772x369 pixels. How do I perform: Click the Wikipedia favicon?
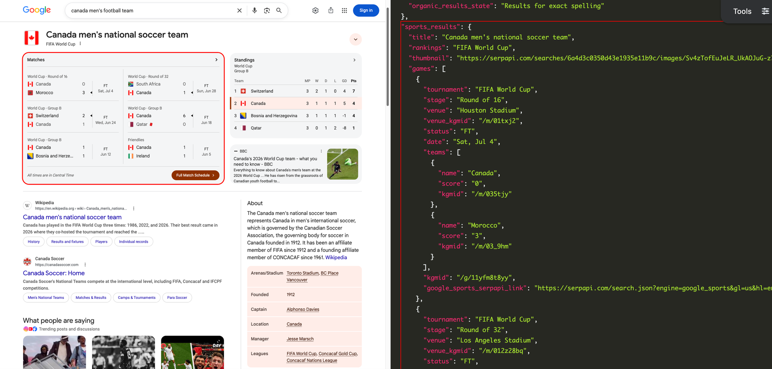click(27, 205)
